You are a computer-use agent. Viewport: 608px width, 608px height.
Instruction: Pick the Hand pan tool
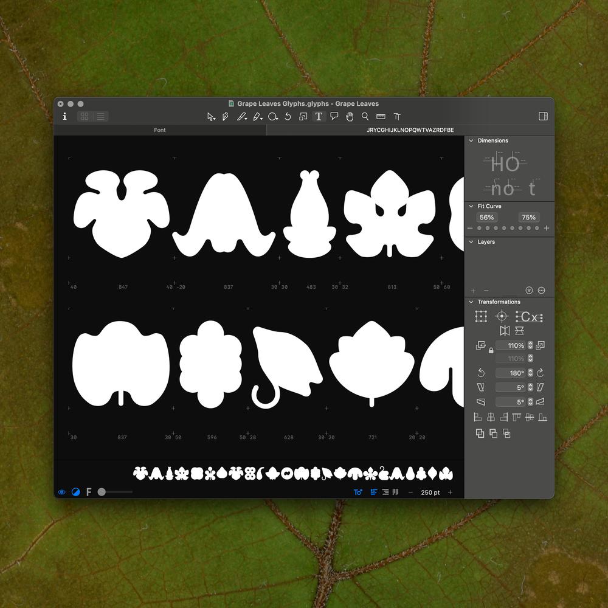coord(350,117)
